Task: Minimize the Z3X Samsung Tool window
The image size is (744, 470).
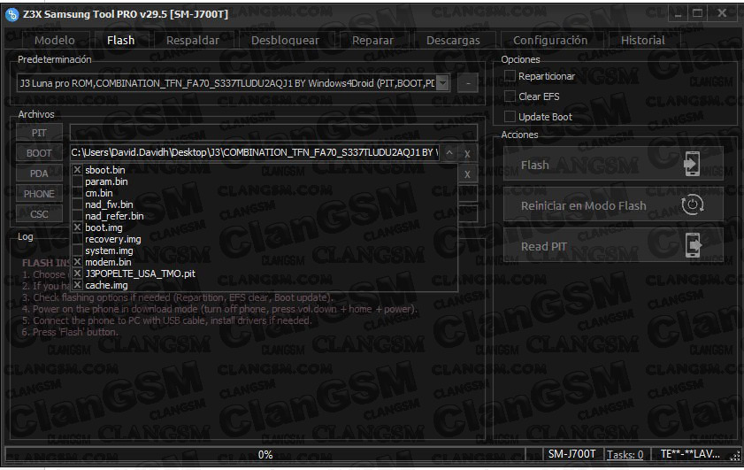Action: point(678,14)
